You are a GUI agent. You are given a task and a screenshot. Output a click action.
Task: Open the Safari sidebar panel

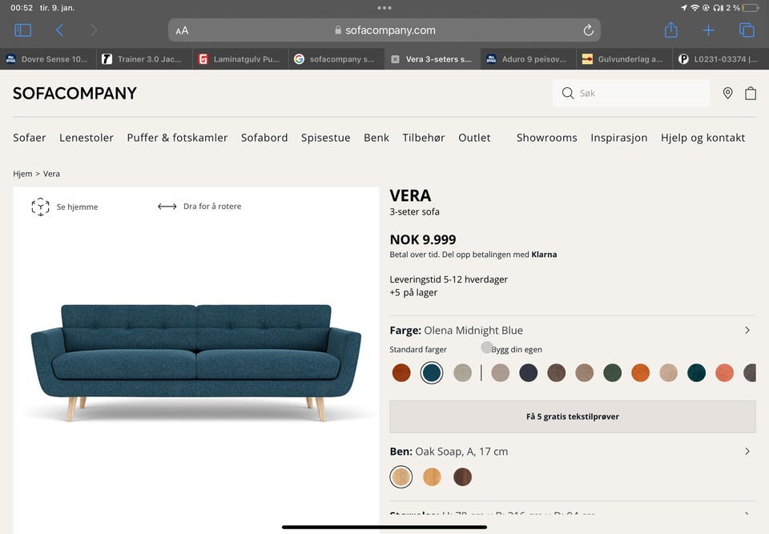pos(22,30)
